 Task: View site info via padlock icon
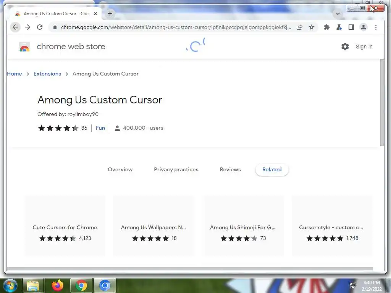point(55,27)
